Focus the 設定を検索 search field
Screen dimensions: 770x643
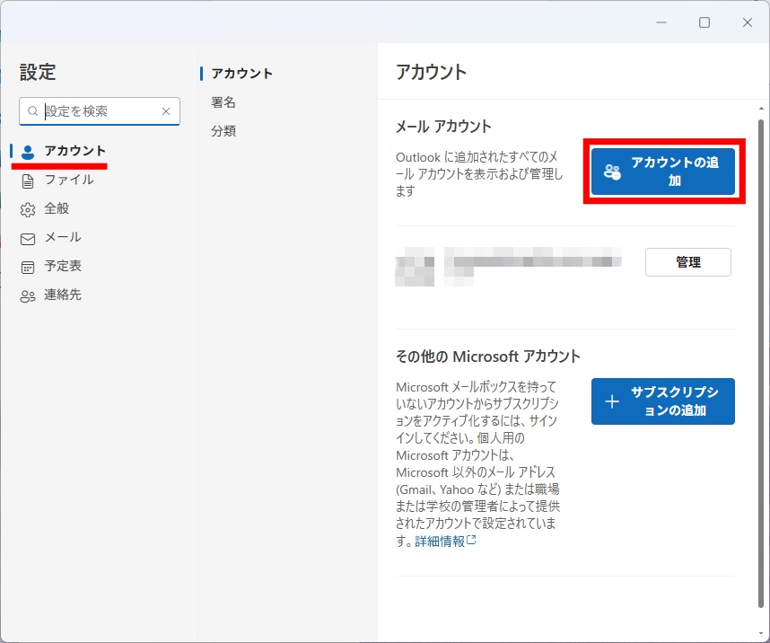pos(99,111)
